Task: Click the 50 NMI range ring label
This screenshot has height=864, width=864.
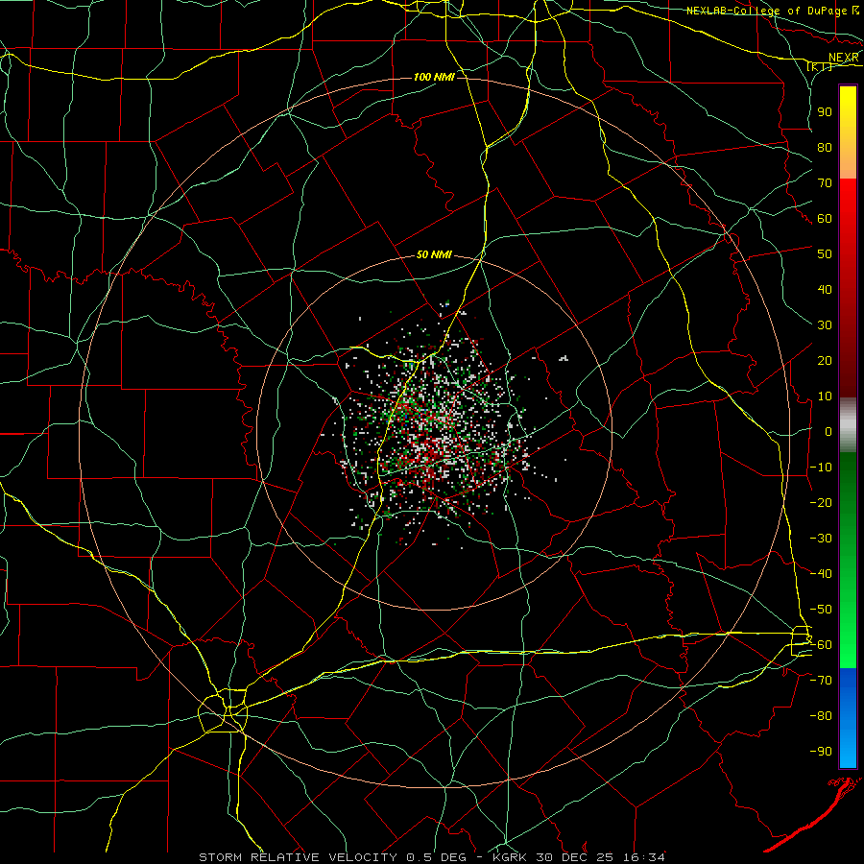Action: 434,254
